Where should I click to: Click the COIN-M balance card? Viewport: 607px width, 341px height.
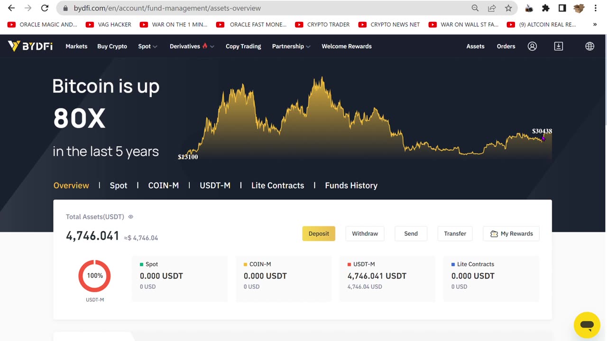click(x=284, y=278)
